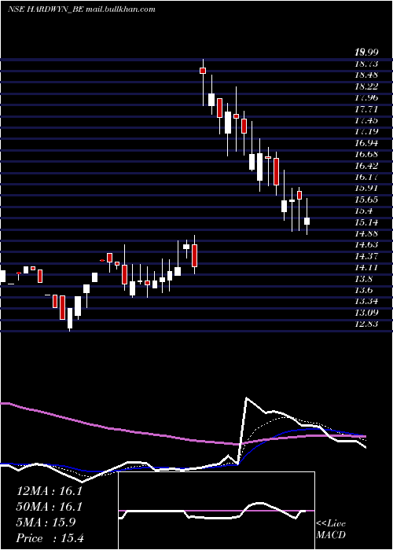Viewport: 393px width, 550px height.
Task: Select the 15.14 price axis label
Action: [x=366, y=222]
